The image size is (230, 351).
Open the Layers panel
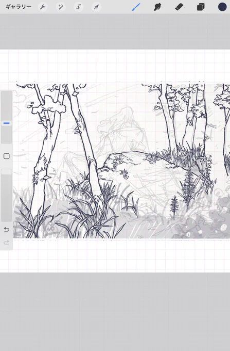[201, 7]
